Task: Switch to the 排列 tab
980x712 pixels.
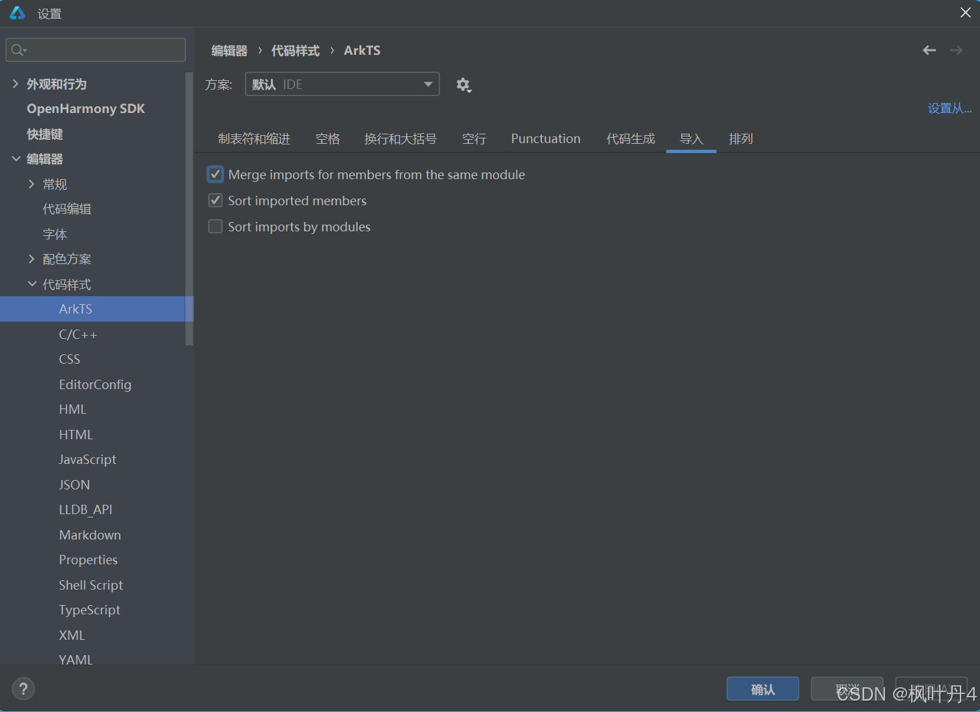Action: [x=741, y=139]
